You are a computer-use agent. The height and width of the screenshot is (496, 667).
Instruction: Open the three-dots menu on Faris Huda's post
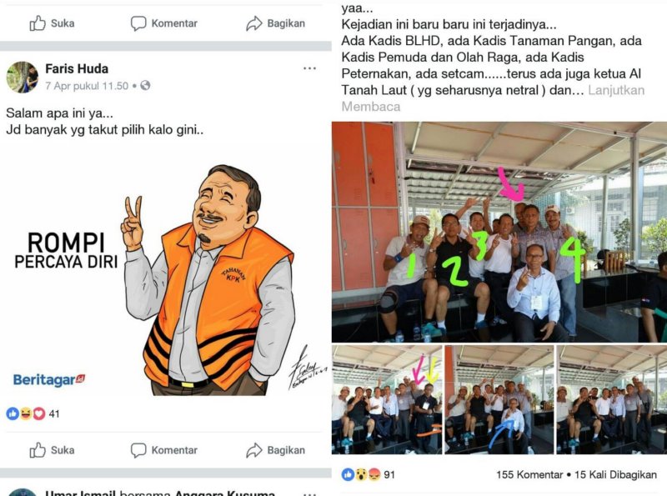click(x=309, y=68)
